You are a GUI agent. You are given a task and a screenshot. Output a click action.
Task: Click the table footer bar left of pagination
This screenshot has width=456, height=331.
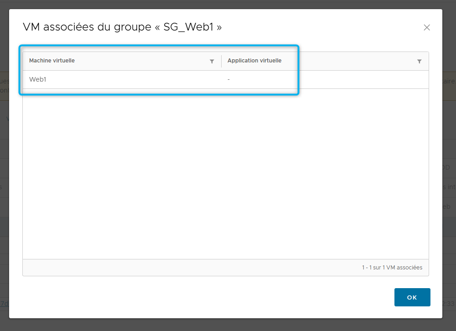coord(182,268)
